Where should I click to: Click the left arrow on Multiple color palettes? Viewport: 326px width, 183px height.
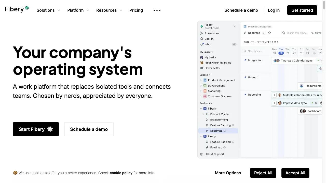pyautogui.click(x=274, y=95)
